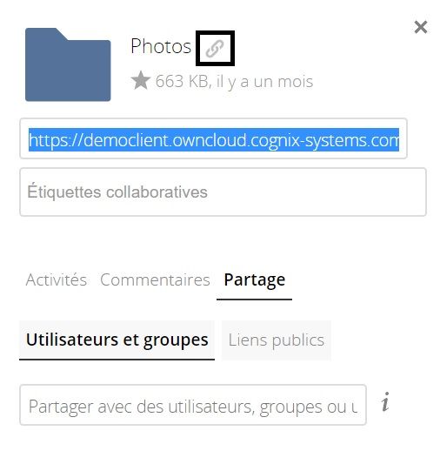Image resolution: width=440 pixels, height=451 pixels.
Task: Click the chain link icon beside Photos
Action: (x=215, y=49)
